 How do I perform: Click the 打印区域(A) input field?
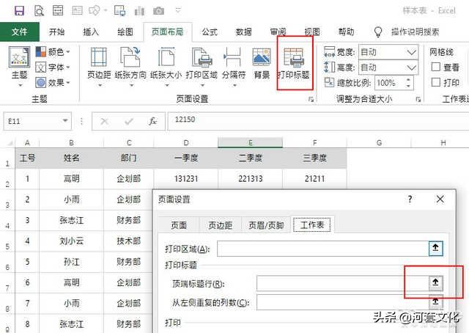click(323, 248)
